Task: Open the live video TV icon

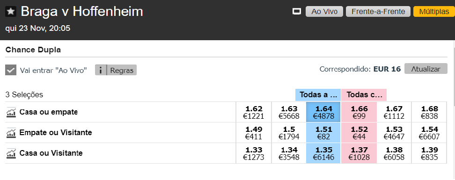Action: pyautogui.click(x=297, y=12)
